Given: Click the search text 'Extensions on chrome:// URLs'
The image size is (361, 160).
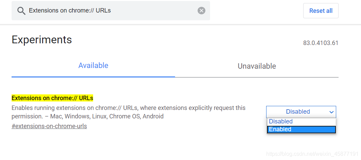Looking at the screenshot, I should 70,11.
